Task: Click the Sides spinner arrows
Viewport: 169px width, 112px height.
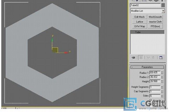Action: tap(162, 96)
